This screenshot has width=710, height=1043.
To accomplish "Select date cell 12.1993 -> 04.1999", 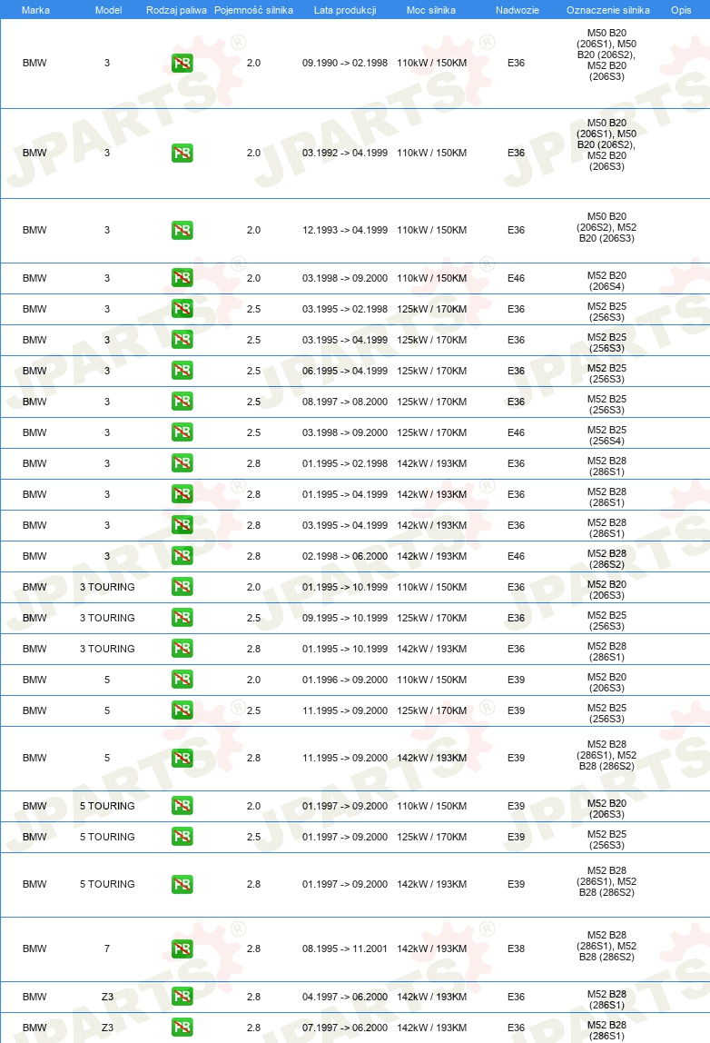I will 345,230.
